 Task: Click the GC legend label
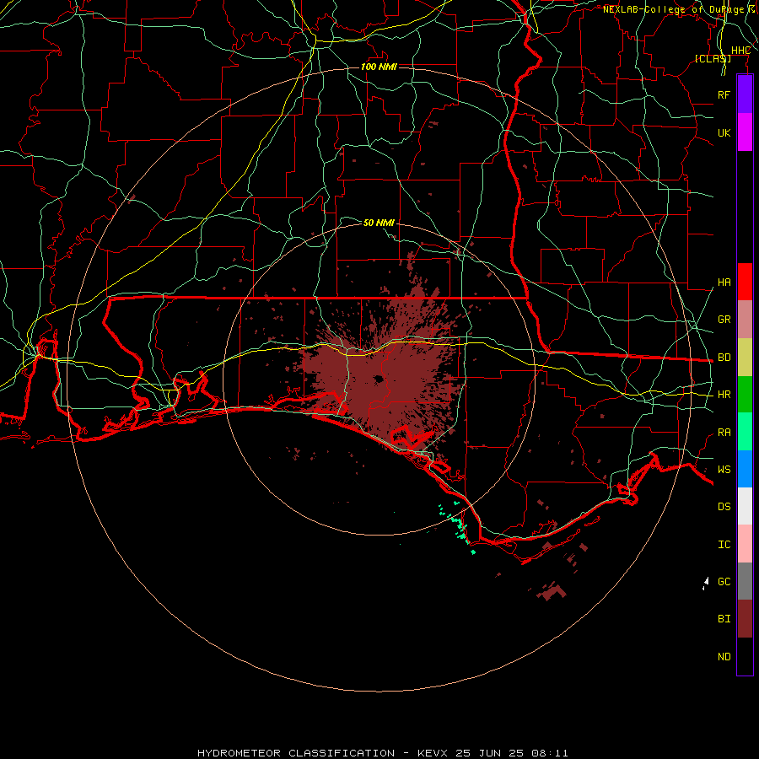pos(724,581)
